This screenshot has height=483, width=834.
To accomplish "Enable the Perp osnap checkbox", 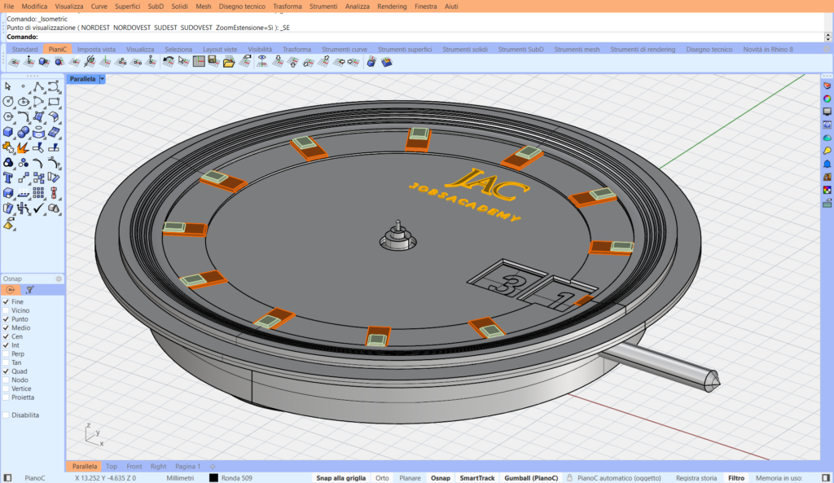I will [x=7, y=353].
